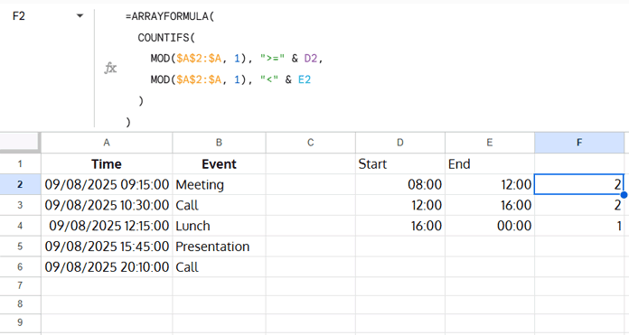Click the 'Call' cell in row 6
This screenshot has height=335, width=629.
219,267
